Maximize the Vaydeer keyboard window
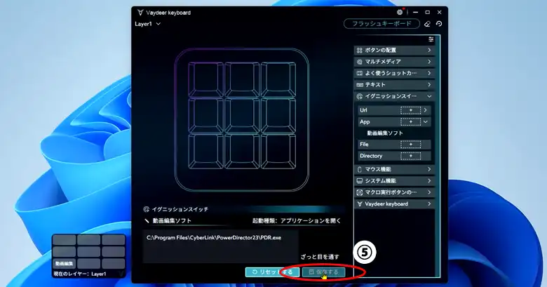This screenshot has height=287, width=547. click(427, 12)
